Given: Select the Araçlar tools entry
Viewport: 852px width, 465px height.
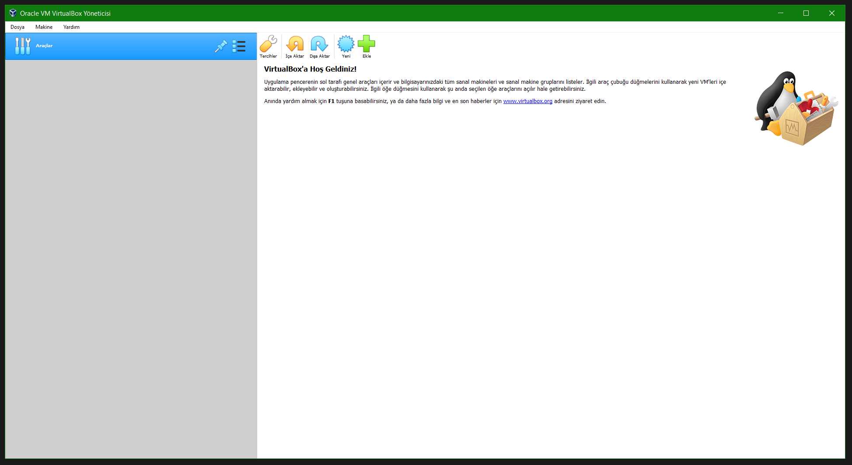Looking at the screenshot, I should coord(131,46).
